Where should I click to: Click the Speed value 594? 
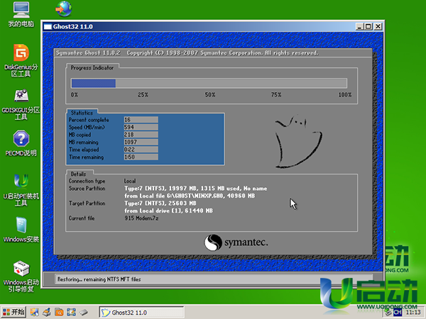point(141,127)
